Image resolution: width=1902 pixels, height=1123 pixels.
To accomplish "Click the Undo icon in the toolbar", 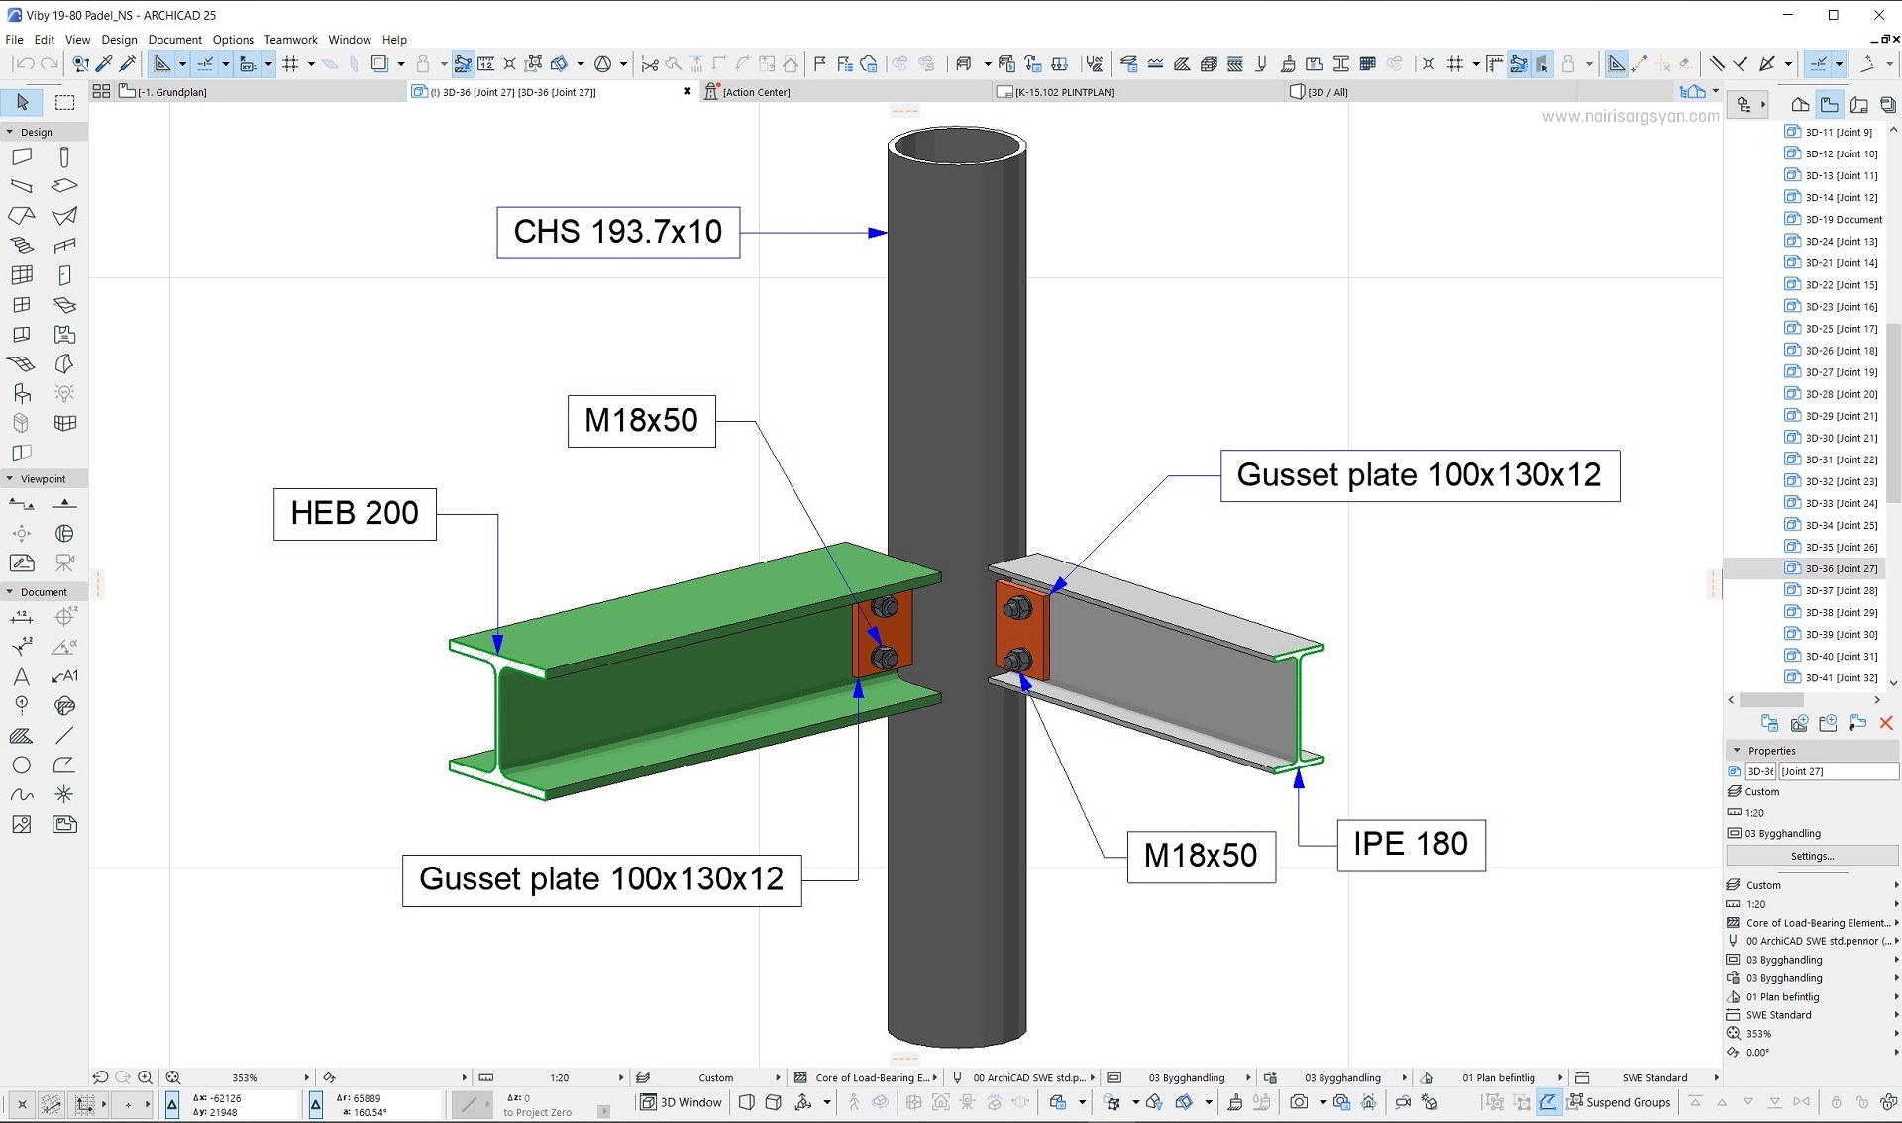I will click(x=26, y=64).
